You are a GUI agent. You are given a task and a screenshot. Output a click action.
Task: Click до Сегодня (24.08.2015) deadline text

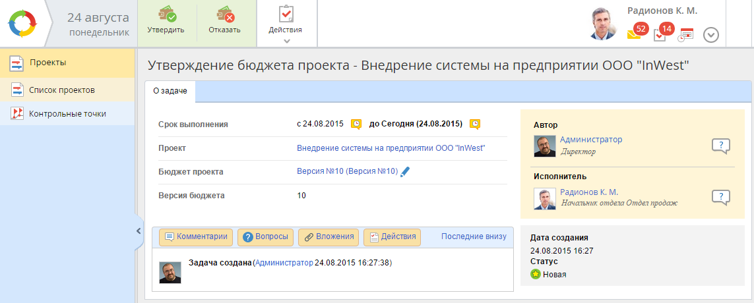pos(416,124)
